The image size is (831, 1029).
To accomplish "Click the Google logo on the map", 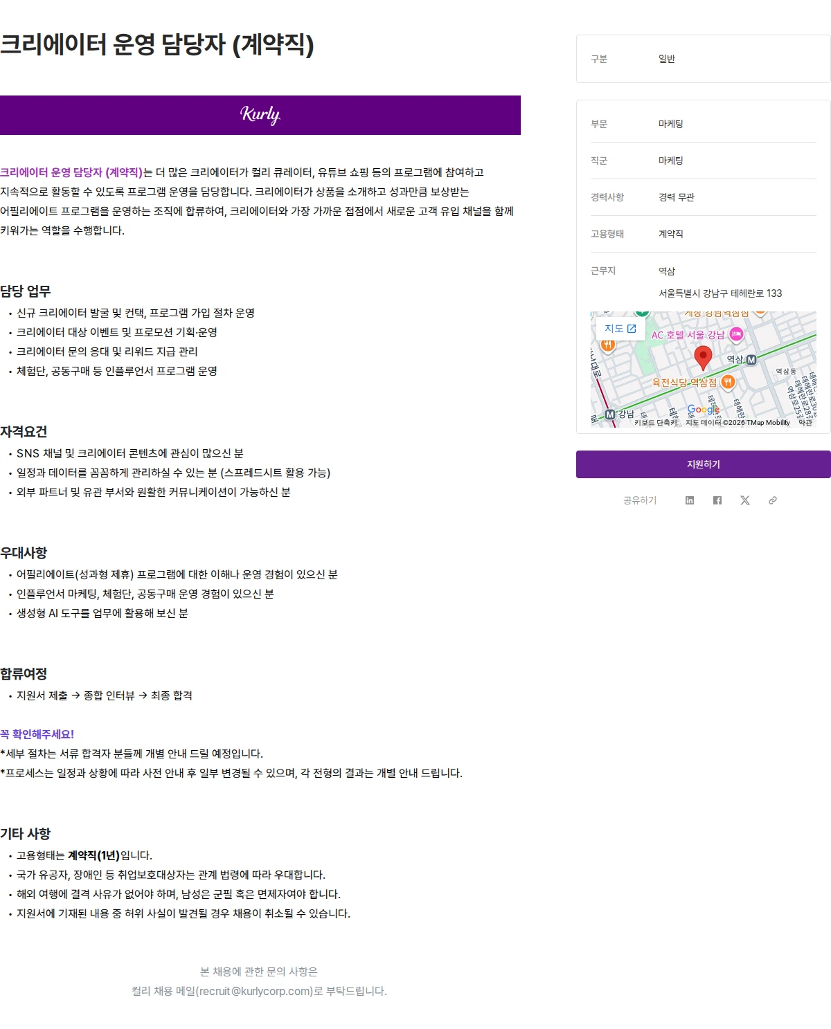I will [x=703, y=410].
